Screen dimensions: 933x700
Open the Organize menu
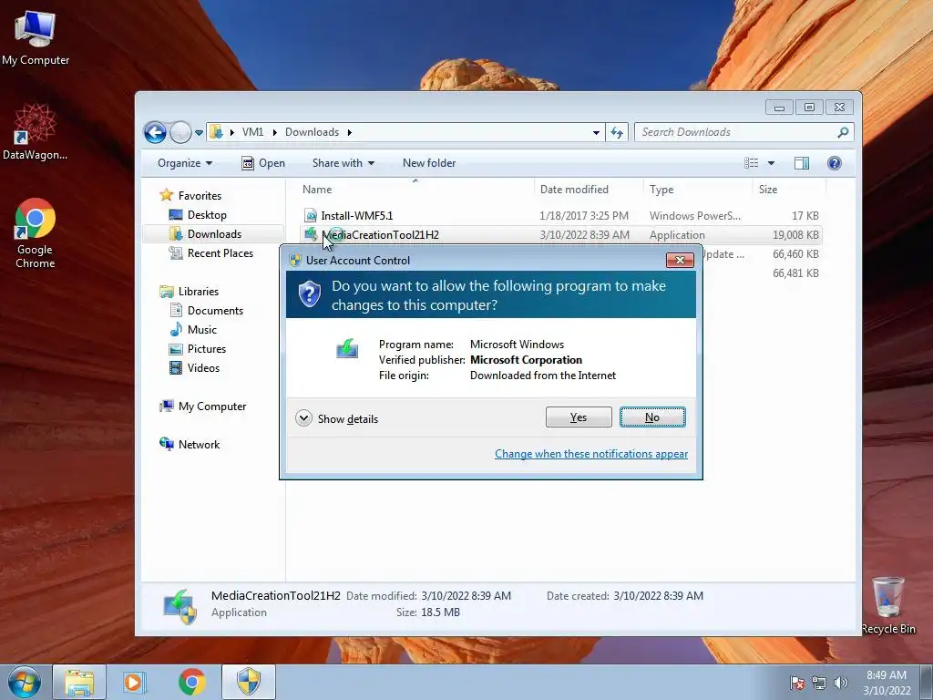coord(185,163)
